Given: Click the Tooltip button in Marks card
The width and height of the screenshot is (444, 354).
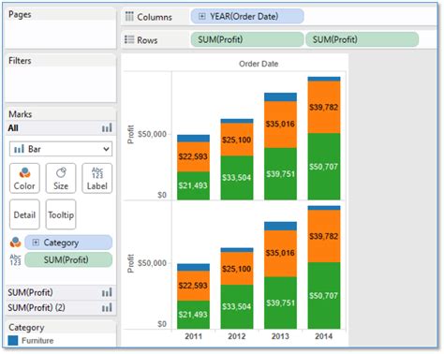Looking at the screenshot, I should click(61, 214).
